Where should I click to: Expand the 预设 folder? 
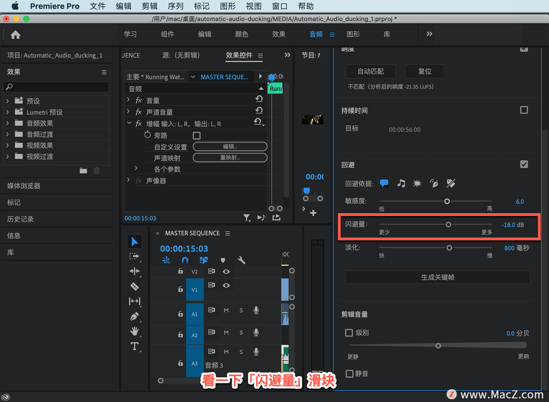tap(8, 101)
